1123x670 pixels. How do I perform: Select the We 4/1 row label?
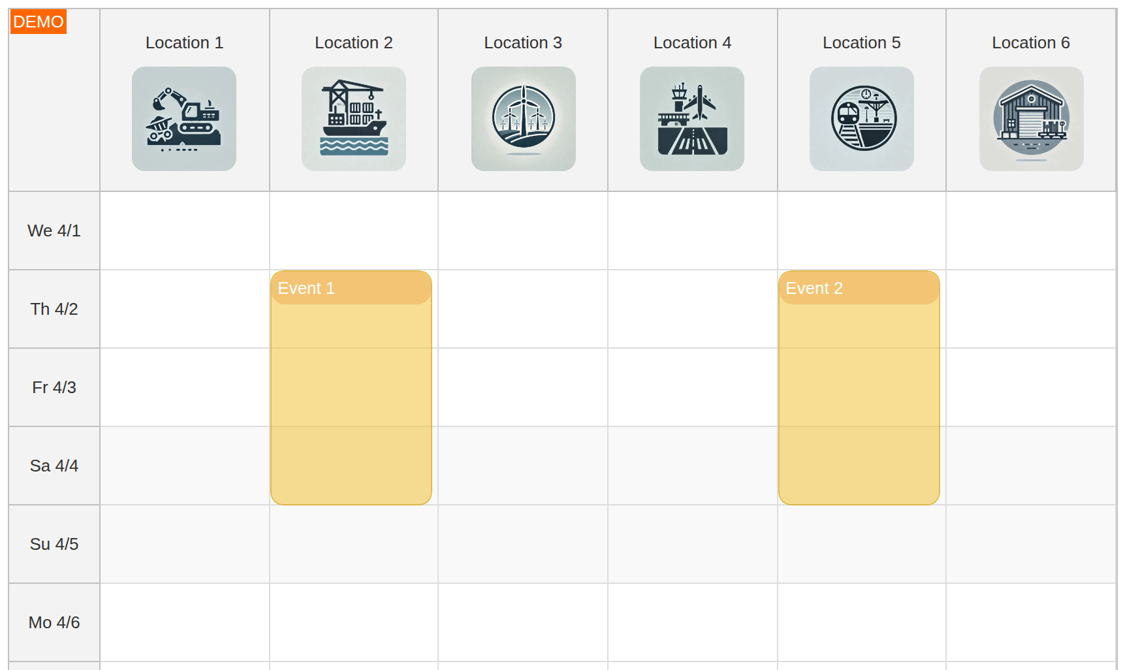(x=54, y=230)
